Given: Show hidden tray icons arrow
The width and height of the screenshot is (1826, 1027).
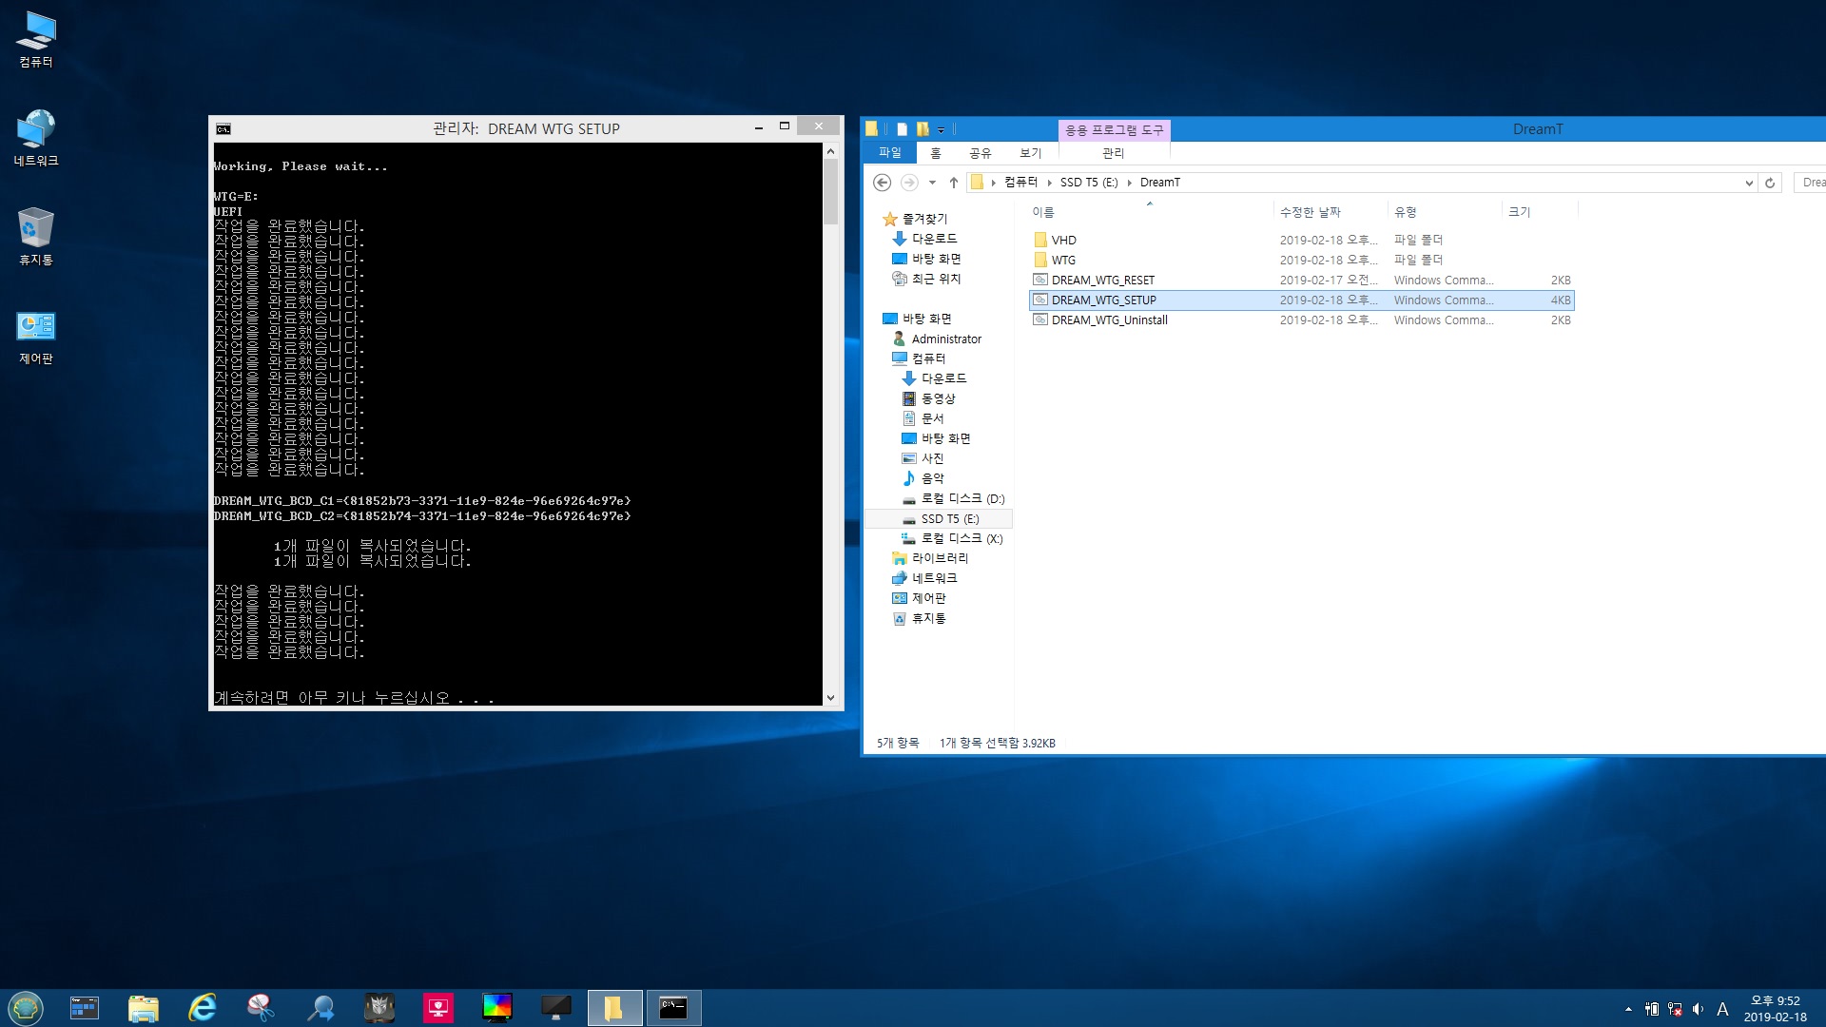Looking at the screenshot, I should pyautogui.click(x=1628, y=1009).
